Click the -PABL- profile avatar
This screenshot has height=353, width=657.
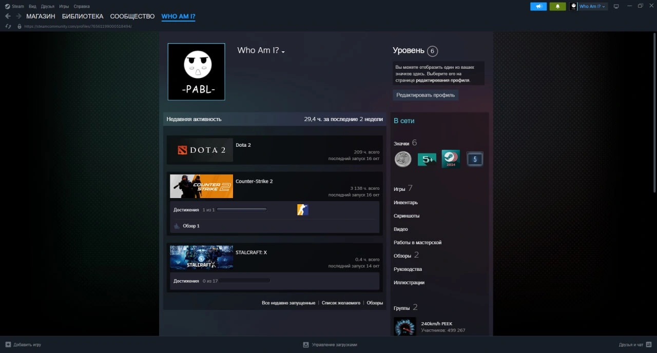coord(197,72)
